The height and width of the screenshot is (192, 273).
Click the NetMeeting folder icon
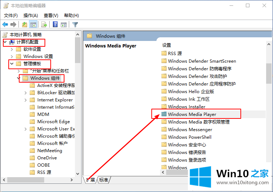(x=32, y=151)
